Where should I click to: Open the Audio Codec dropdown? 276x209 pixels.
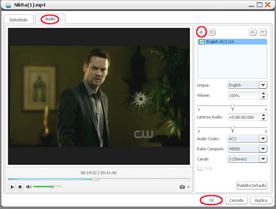[x=263, y=139]
